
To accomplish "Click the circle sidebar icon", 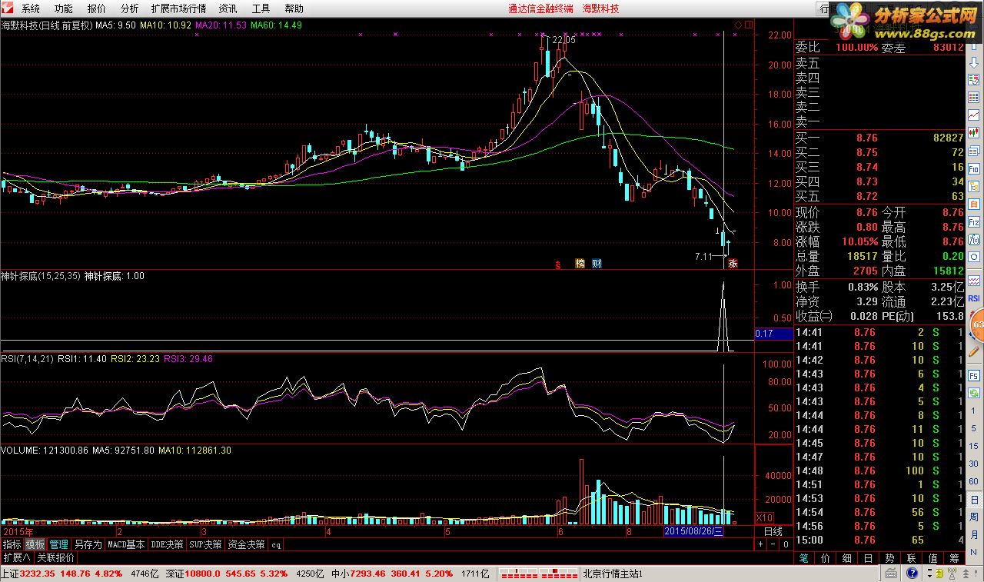I will [974, 257].
